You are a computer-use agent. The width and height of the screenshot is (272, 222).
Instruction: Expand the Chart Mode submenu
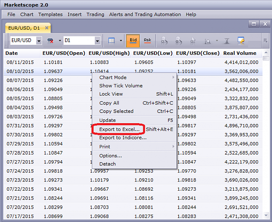coord(173,77)
